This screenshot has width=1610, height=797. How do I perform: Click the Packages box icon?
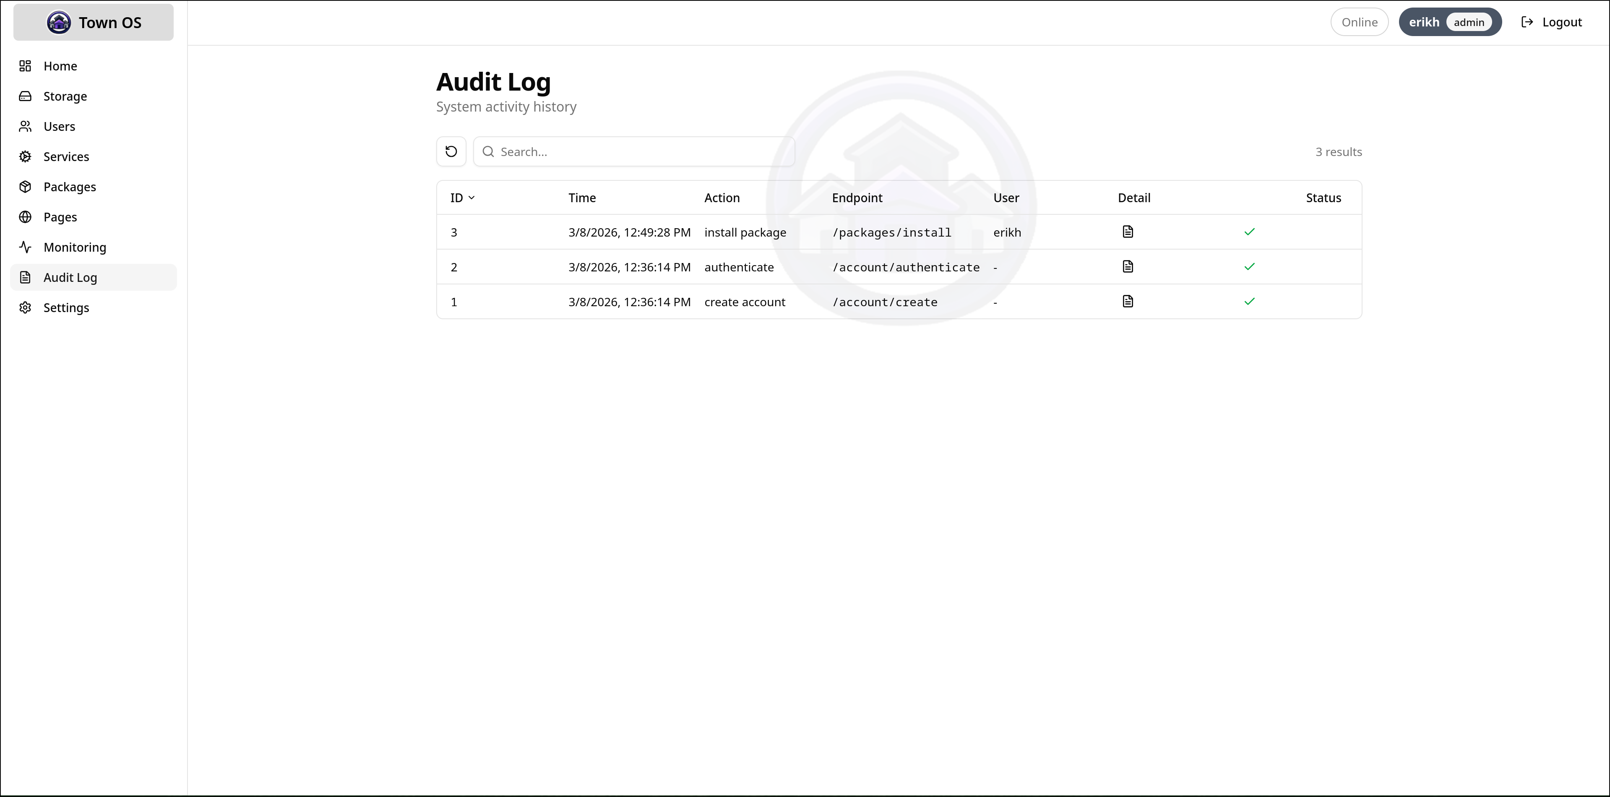coord(26,186)
